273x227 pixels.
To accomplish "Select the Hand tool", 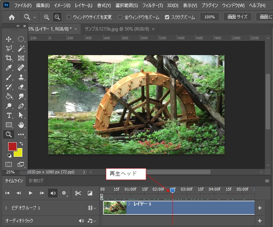I will (x=21, y=125).
